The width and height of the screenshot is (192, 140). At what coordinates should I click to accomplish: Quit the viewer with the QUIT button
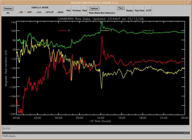point(148,11)
